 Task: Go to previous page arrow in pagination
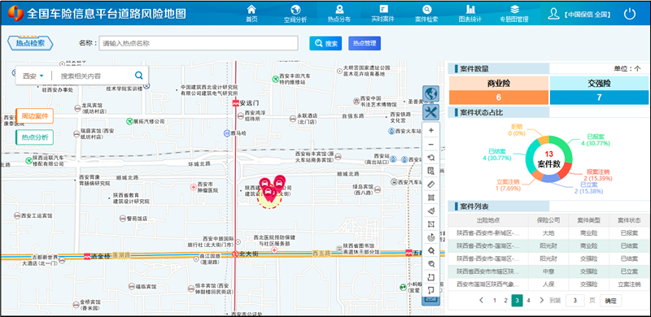click(481, 300)
